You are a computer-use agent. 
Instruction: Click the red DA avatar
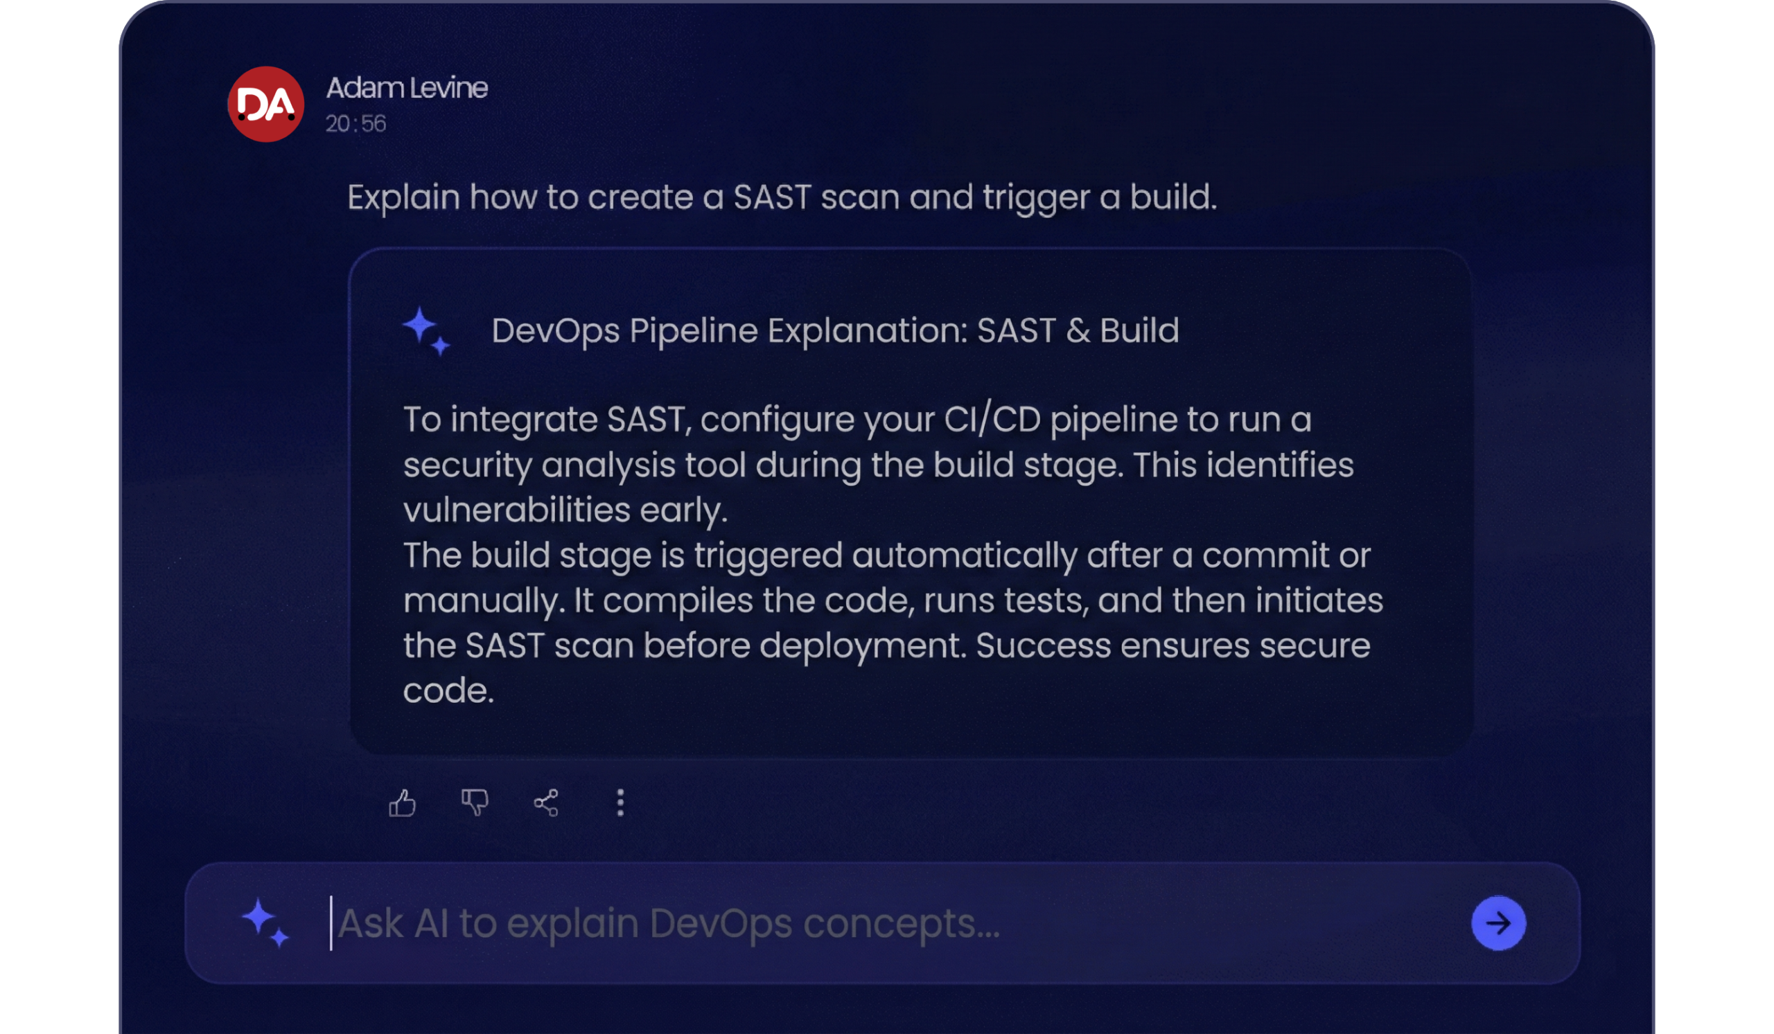pos(265,105)
